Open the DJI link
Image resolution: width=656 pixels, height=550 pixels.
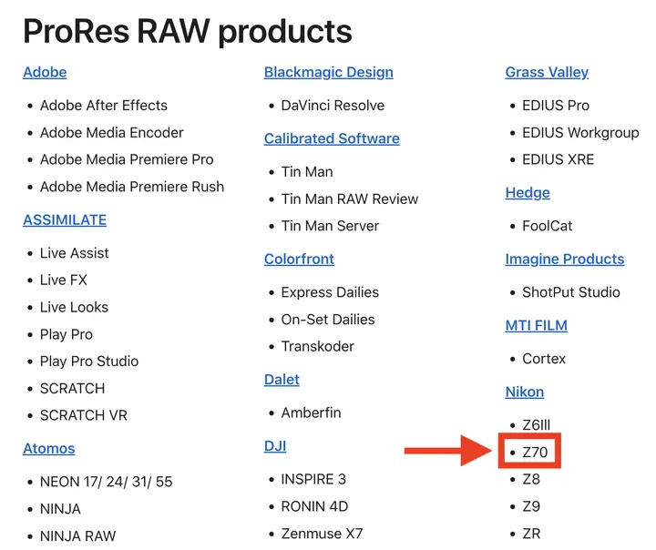(x=275, y=446)
